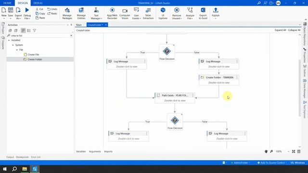Select the Create File activity
This screenshot has width=308, height=173.
tap(31, 54)
